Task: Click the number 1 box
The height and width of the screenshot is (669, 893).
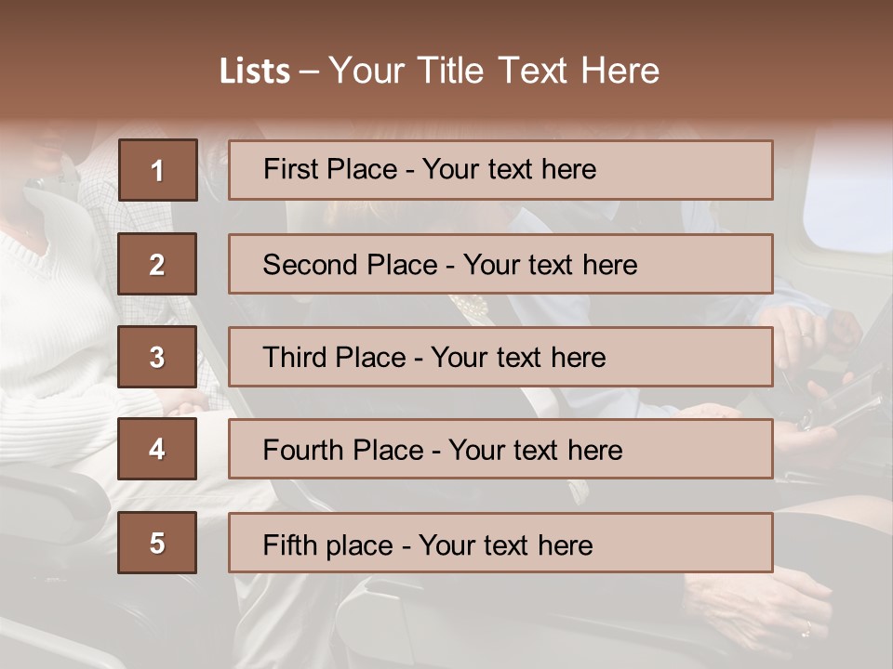Action: [158, 170]
